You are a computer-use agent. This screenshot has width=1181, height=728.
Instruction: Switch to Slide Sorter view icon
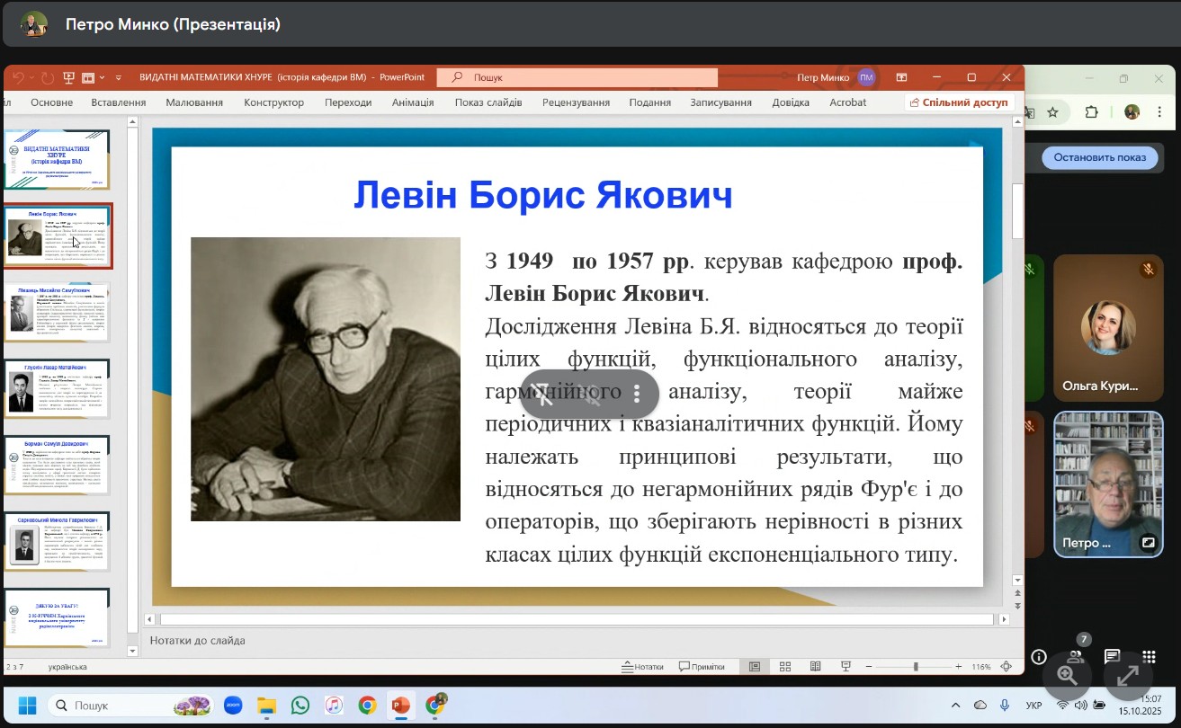click(x=785, y=667)
